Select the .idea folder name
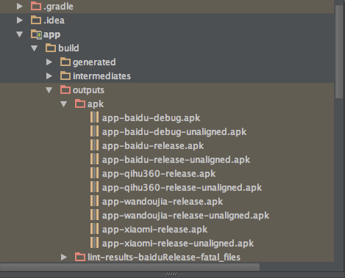Image resolution: width=345 pixels, height=278 pixels. [54, 21]
